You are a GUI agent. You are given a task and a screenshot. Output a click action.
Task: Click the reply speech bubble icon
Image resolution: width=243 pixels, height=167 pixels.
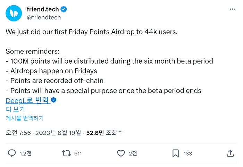click(x=12, y=153)
